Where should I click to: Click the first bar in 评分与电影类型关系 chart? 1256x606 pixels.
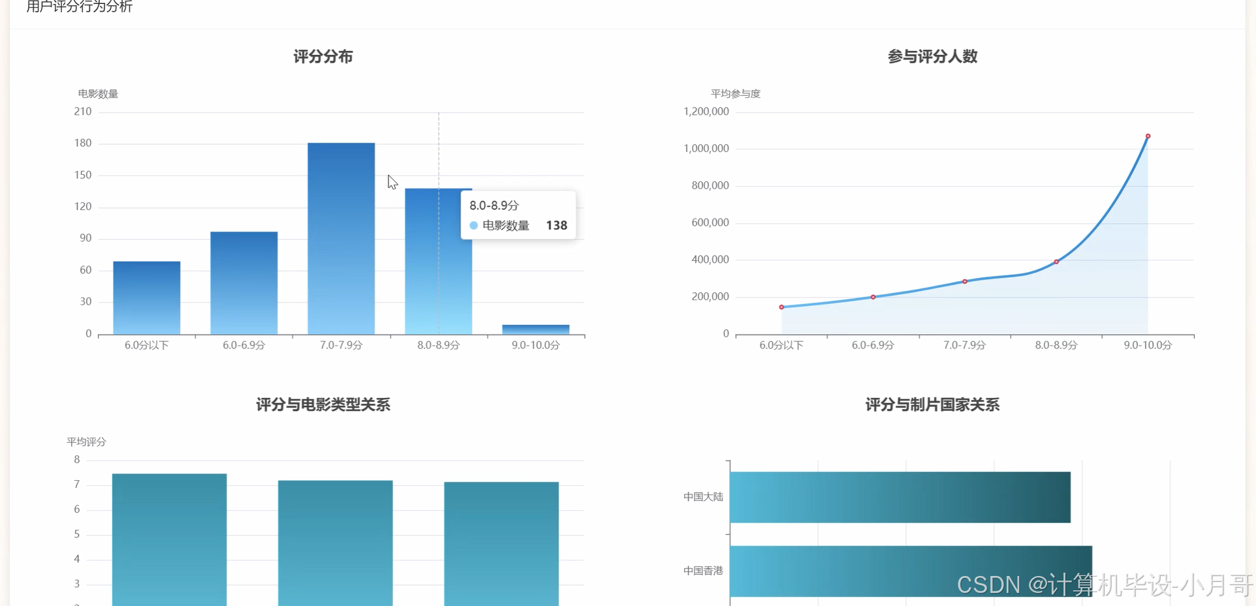pos(170,539)
